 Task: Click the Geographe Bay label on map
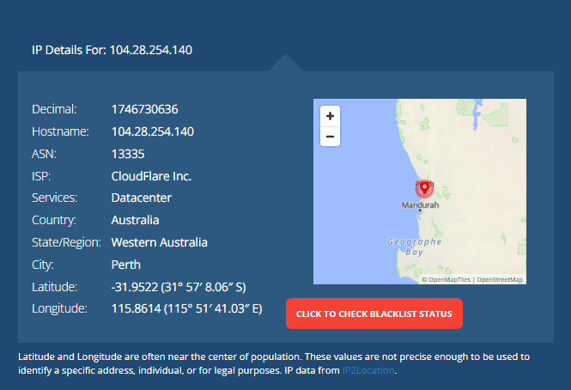point(414,247)
